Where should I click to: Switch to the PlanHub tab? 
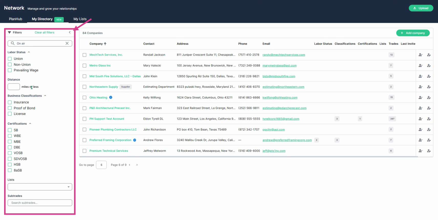[16, 19]
